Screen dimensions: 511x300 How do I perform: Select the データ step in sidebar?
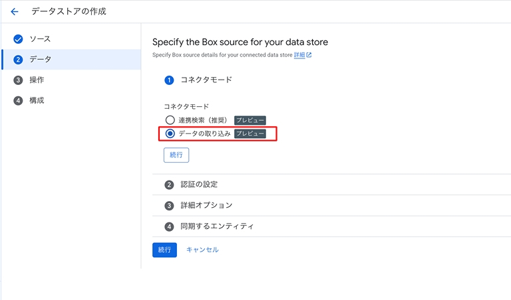click(x=71, y=60)
